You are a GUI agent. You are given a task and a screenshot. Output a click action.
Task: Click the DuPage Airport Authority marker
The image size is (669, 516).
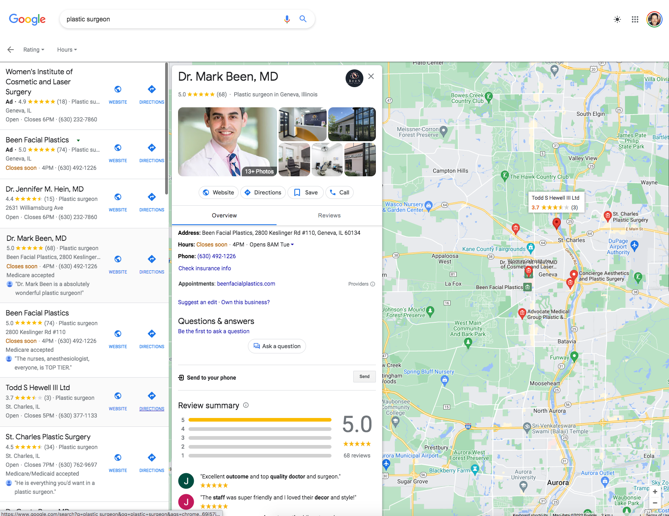coord(634,245)
